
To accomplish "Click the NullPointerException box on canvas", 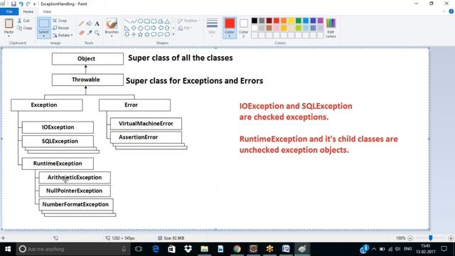I will click(75, 191).
